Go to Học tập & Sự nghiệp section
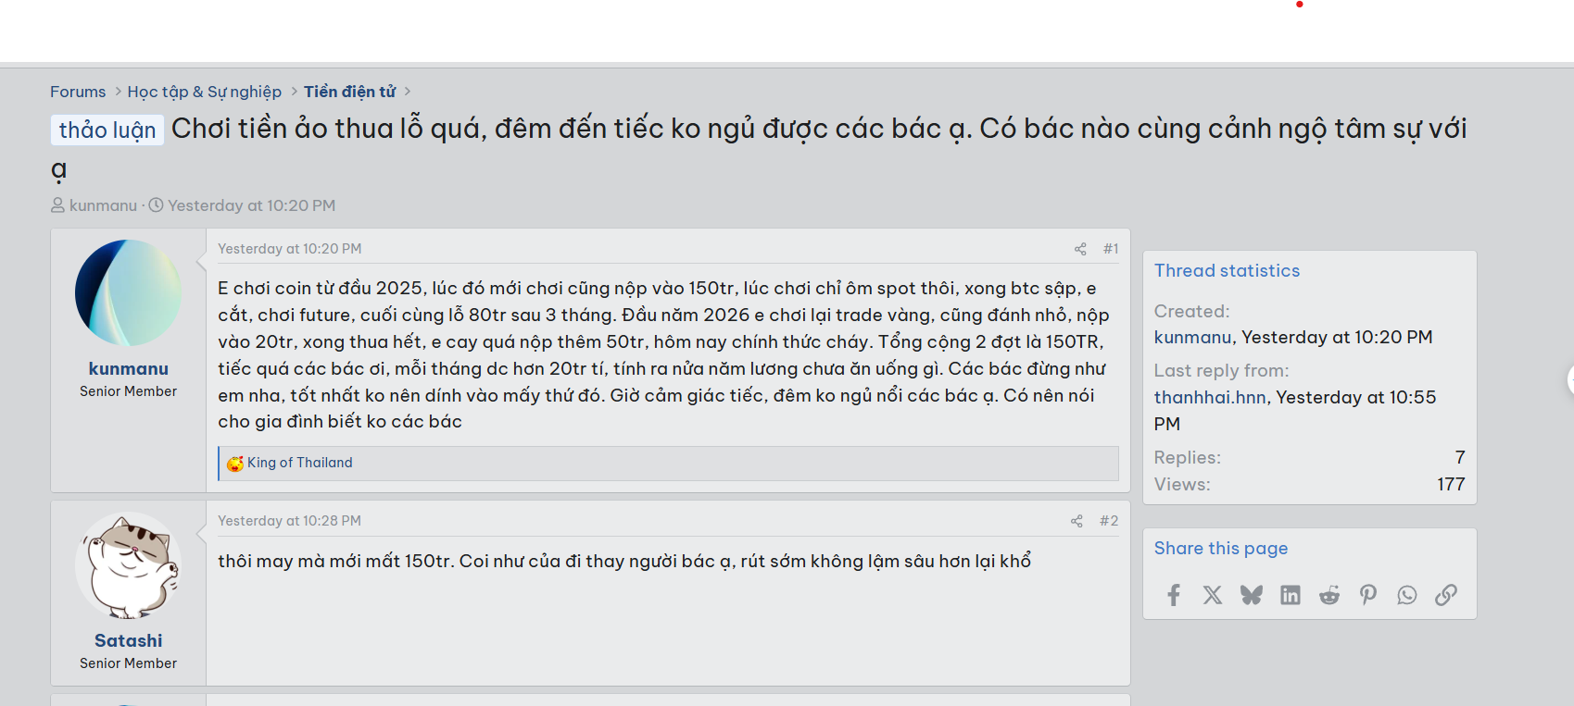 pyautogui.click(x=204, y=92)
